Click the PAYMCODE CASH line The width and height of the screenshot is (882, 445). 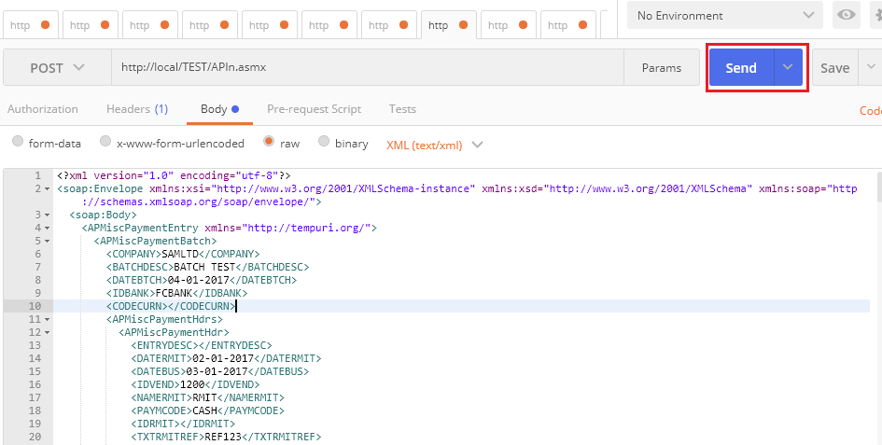207,410
